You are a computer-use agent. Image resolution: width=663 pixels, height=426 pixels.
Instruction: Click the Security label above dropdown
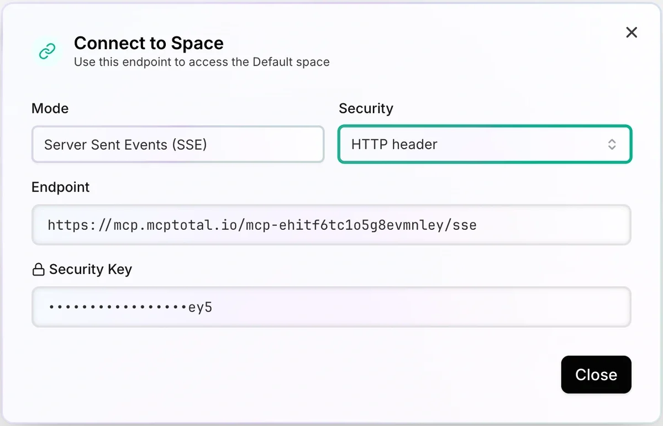point(366,108)
